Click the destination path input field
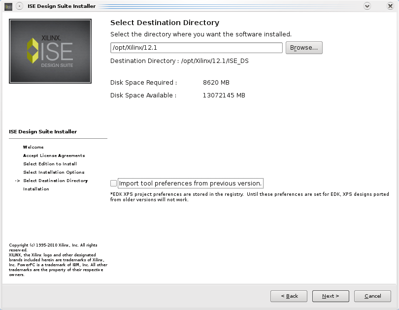Screen dimensions: 399x310 [196, 48]
